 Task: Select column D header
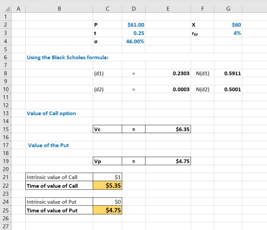[133, 9]
